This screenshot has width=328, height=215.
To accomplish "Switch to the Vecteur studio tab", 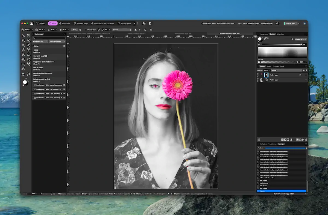I will [41, 23].
